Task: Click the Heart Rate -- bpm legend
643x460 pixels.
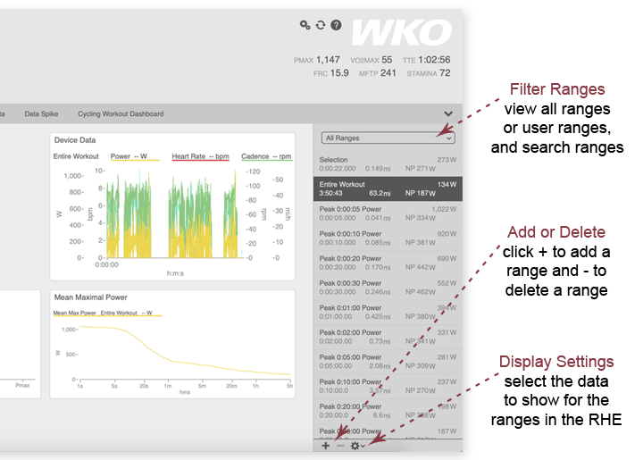Action: (200, 156)
